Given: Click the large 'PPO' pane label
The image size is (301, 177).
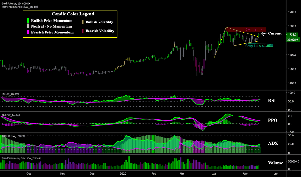Looking at the screenshot, I should click(x=273, y=120).
